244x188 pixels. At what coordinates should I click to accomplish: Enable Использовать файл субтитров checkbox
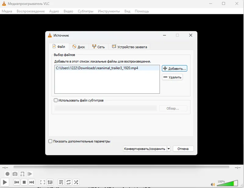click(56, 100)
